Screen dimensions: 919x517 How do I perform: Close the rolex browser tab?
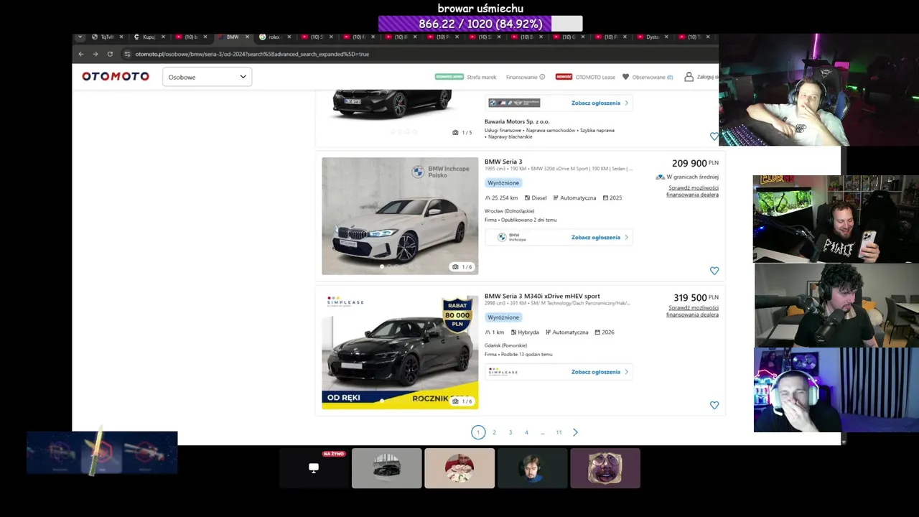click(289, 37)
